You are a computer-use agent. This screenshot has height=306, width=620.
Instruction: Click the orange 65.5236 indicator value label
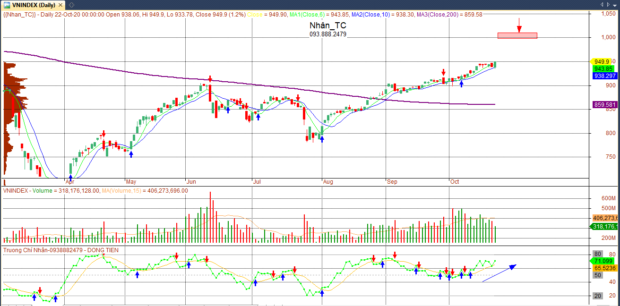pos(605,268)
